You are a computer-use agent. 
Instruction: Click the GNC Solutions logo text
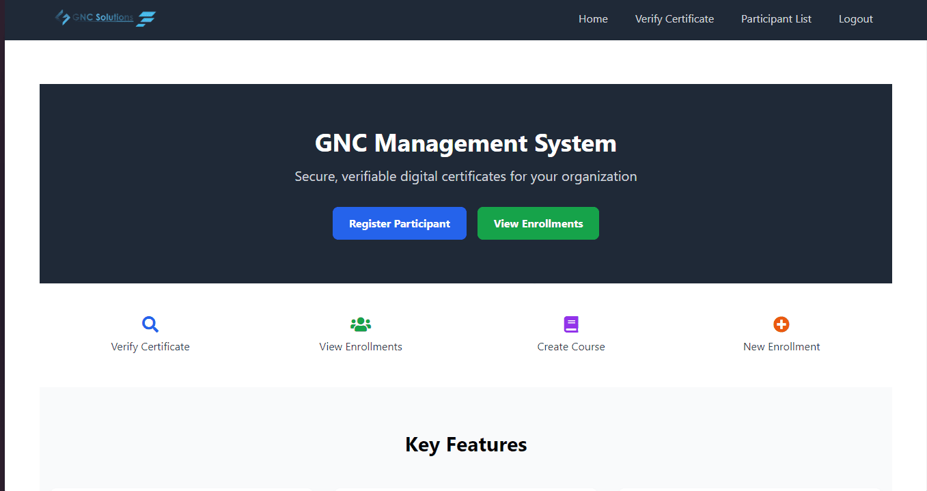click(x=103, y=17)
